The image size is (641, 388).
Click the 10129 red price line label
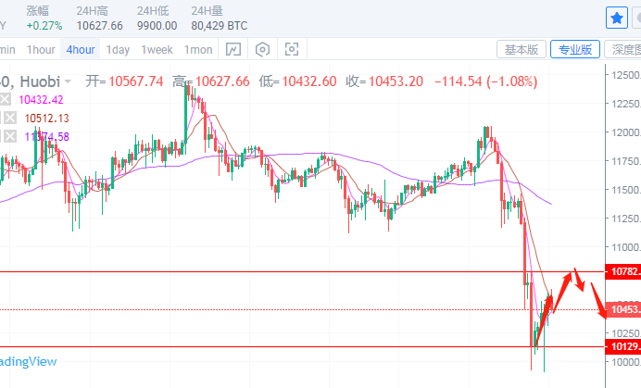[623, 346]
